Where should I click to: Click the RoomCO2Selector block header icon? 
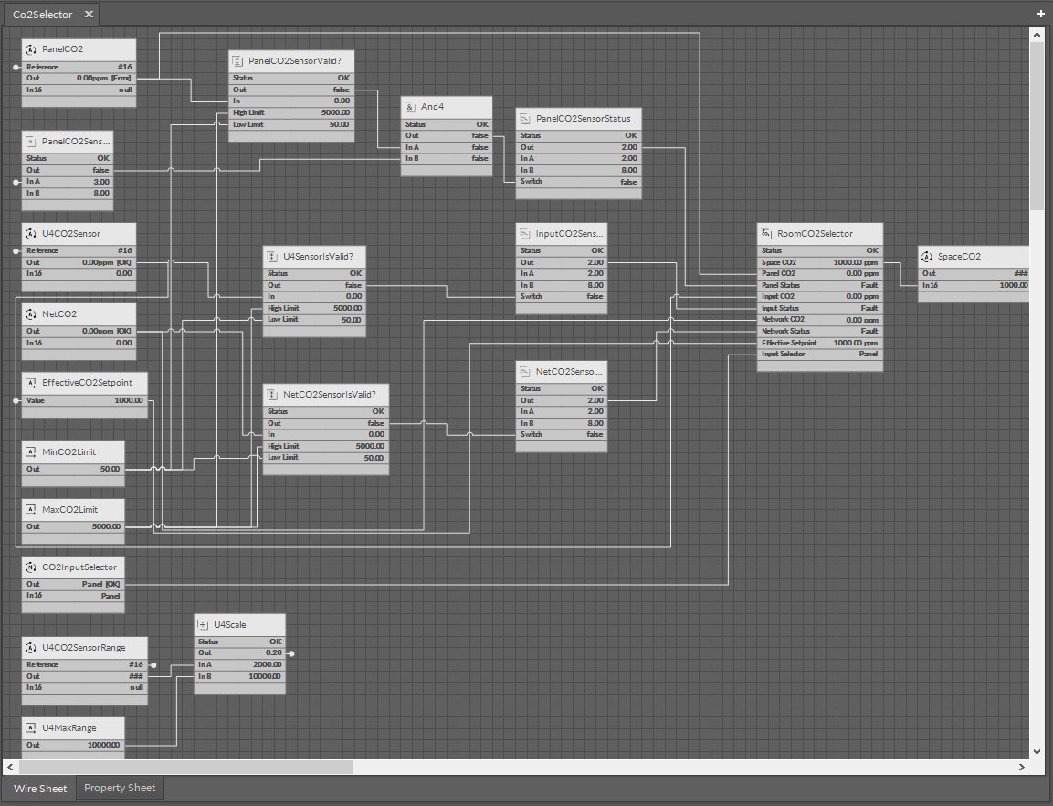766,232
